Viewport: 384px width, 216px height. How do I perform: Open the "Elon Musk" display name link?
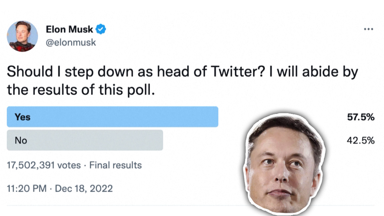pyautogui.click(x=69, y=30)
